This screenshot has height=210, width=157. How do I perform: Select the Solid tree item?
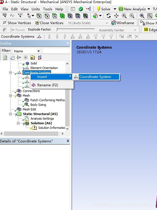click(34, 63)
